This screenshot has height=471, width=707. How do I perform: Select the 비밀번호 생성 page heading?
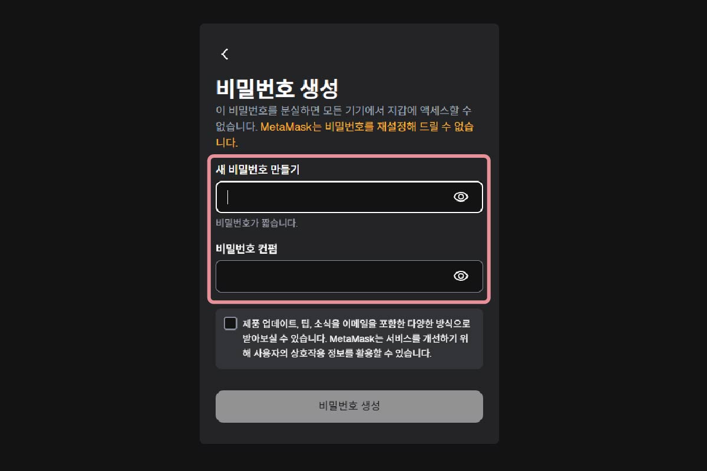277,88
